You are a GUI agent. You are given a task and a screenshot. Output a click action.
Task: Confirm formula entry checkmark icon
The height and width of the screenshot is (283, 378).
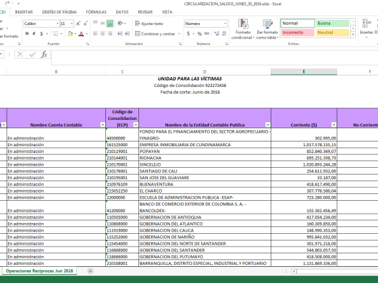tap(32, 55)
